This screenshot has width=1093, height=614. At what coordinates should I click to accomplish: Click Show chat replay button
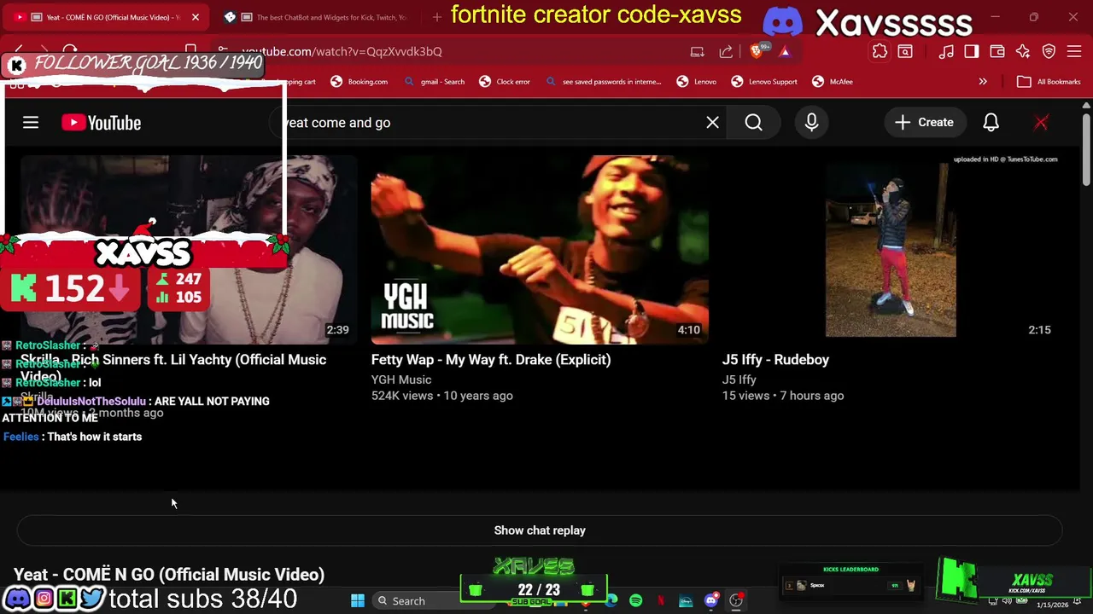pyautogui.click(x=540, y=530)
